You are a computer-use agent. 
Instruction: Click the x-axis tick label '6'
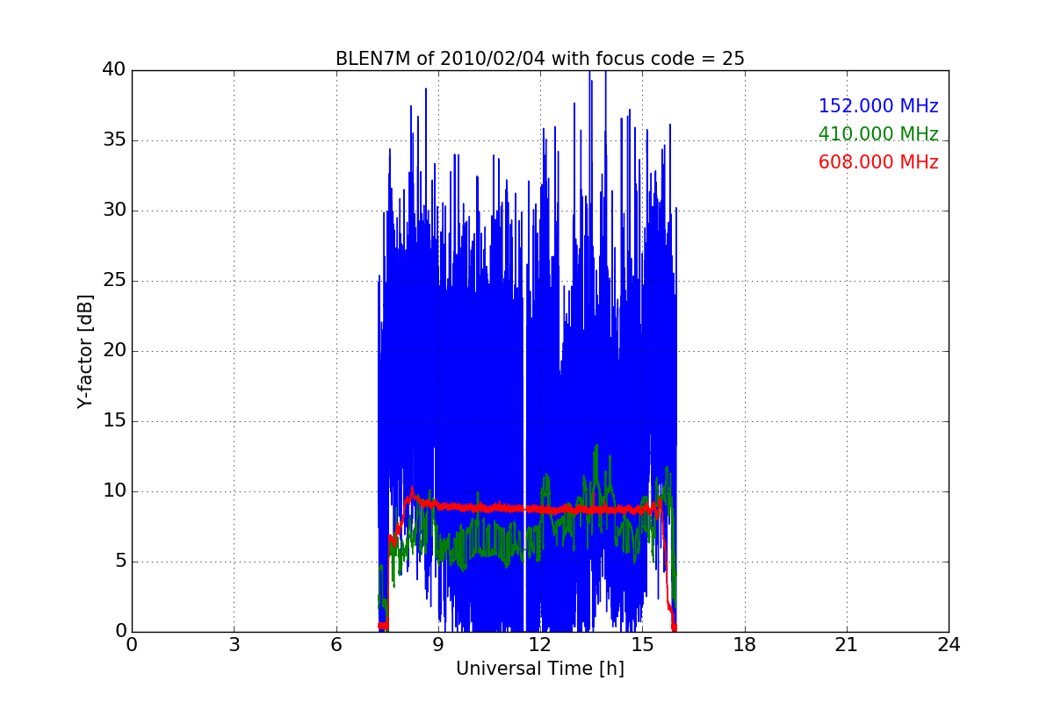(336, 645)
